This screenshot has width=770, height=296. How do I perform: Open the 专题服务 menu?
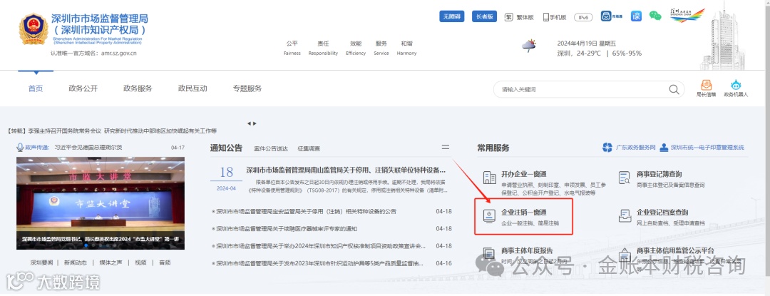pyautogui.click(x=247, y=88)
